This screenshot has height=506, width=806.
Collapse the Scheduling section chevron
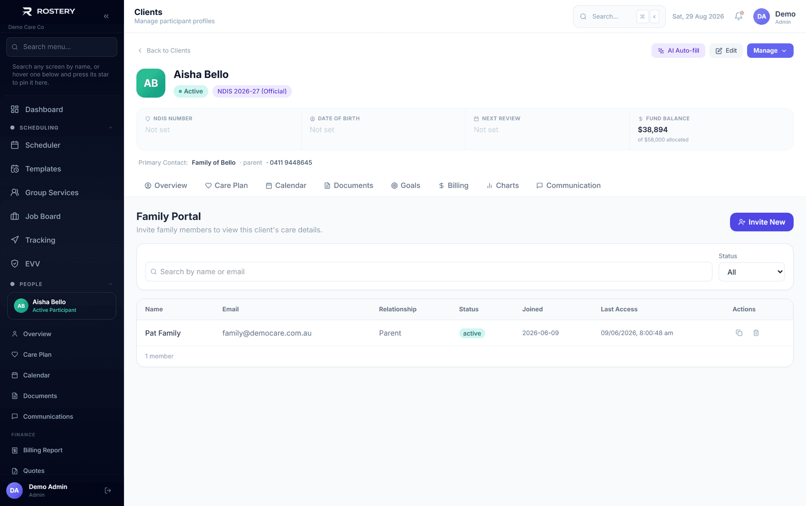111,128
